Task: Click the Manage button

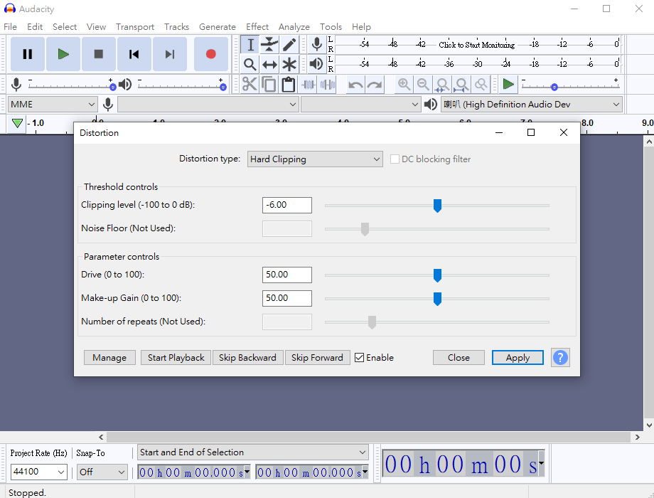Action: click(x=109, y=358)
